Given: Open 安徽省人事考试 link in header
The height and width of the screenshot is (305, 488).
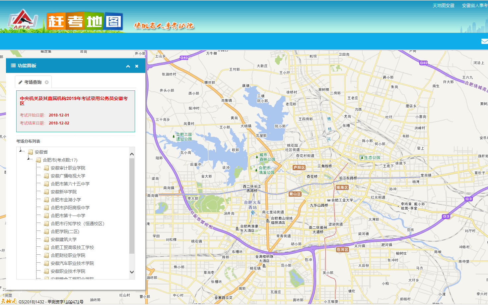Looking at the screenshot, I should pyautogui.click(x=475, y=6).
